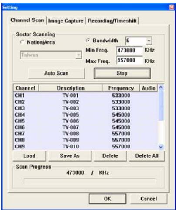Click the Delete All button
The height and width of the screenshot is (210, 176).
[147, 156]
